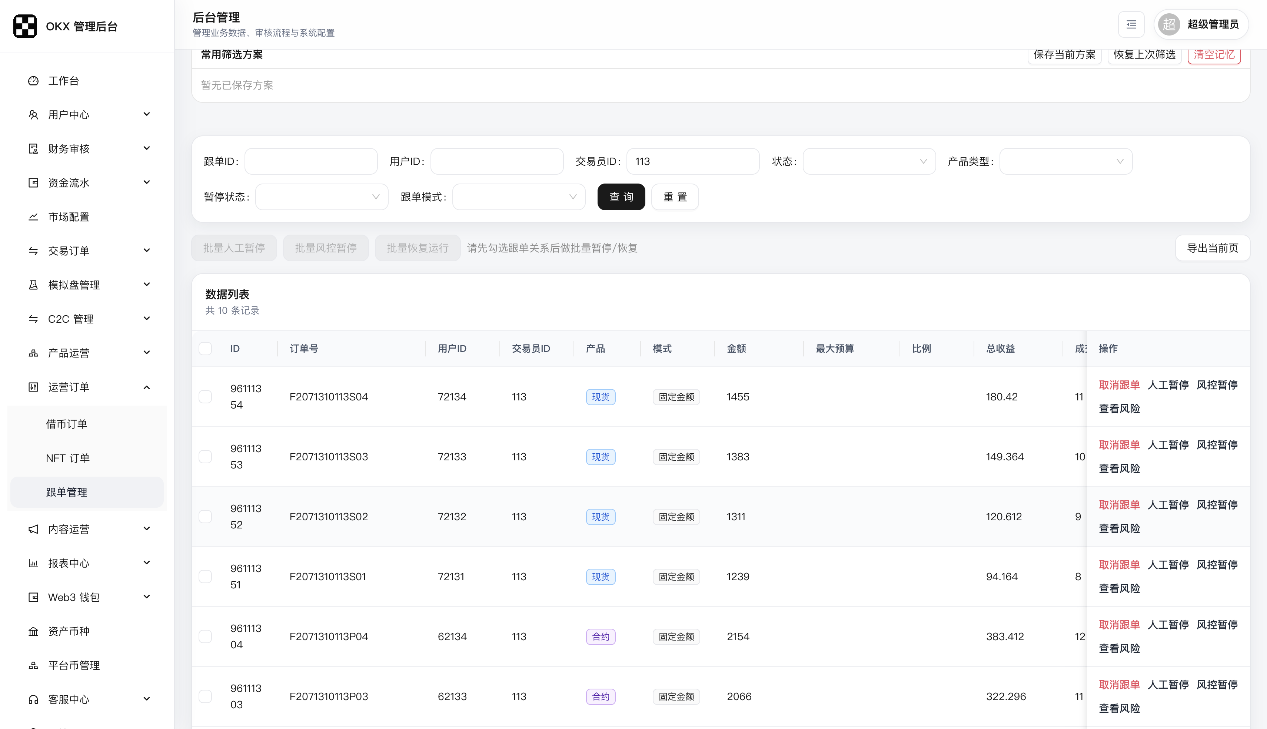Check the row for order F2071310113S02

point(205,517)
